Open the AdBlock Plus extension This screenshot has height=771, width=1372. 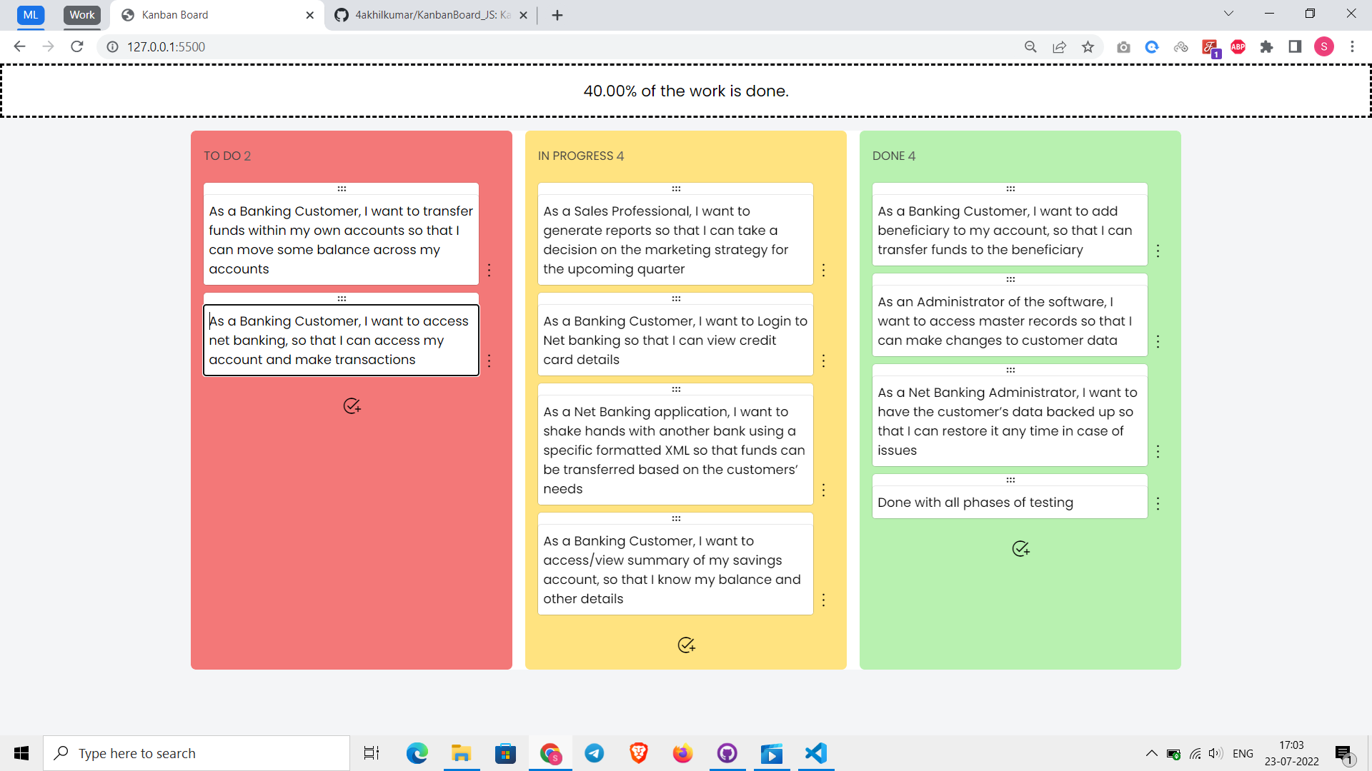click(1238, 47)
